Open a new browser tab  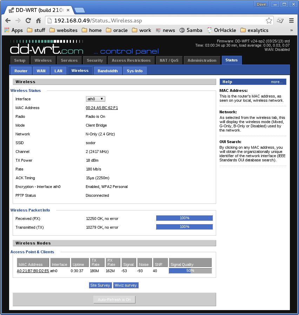point(80,10)
